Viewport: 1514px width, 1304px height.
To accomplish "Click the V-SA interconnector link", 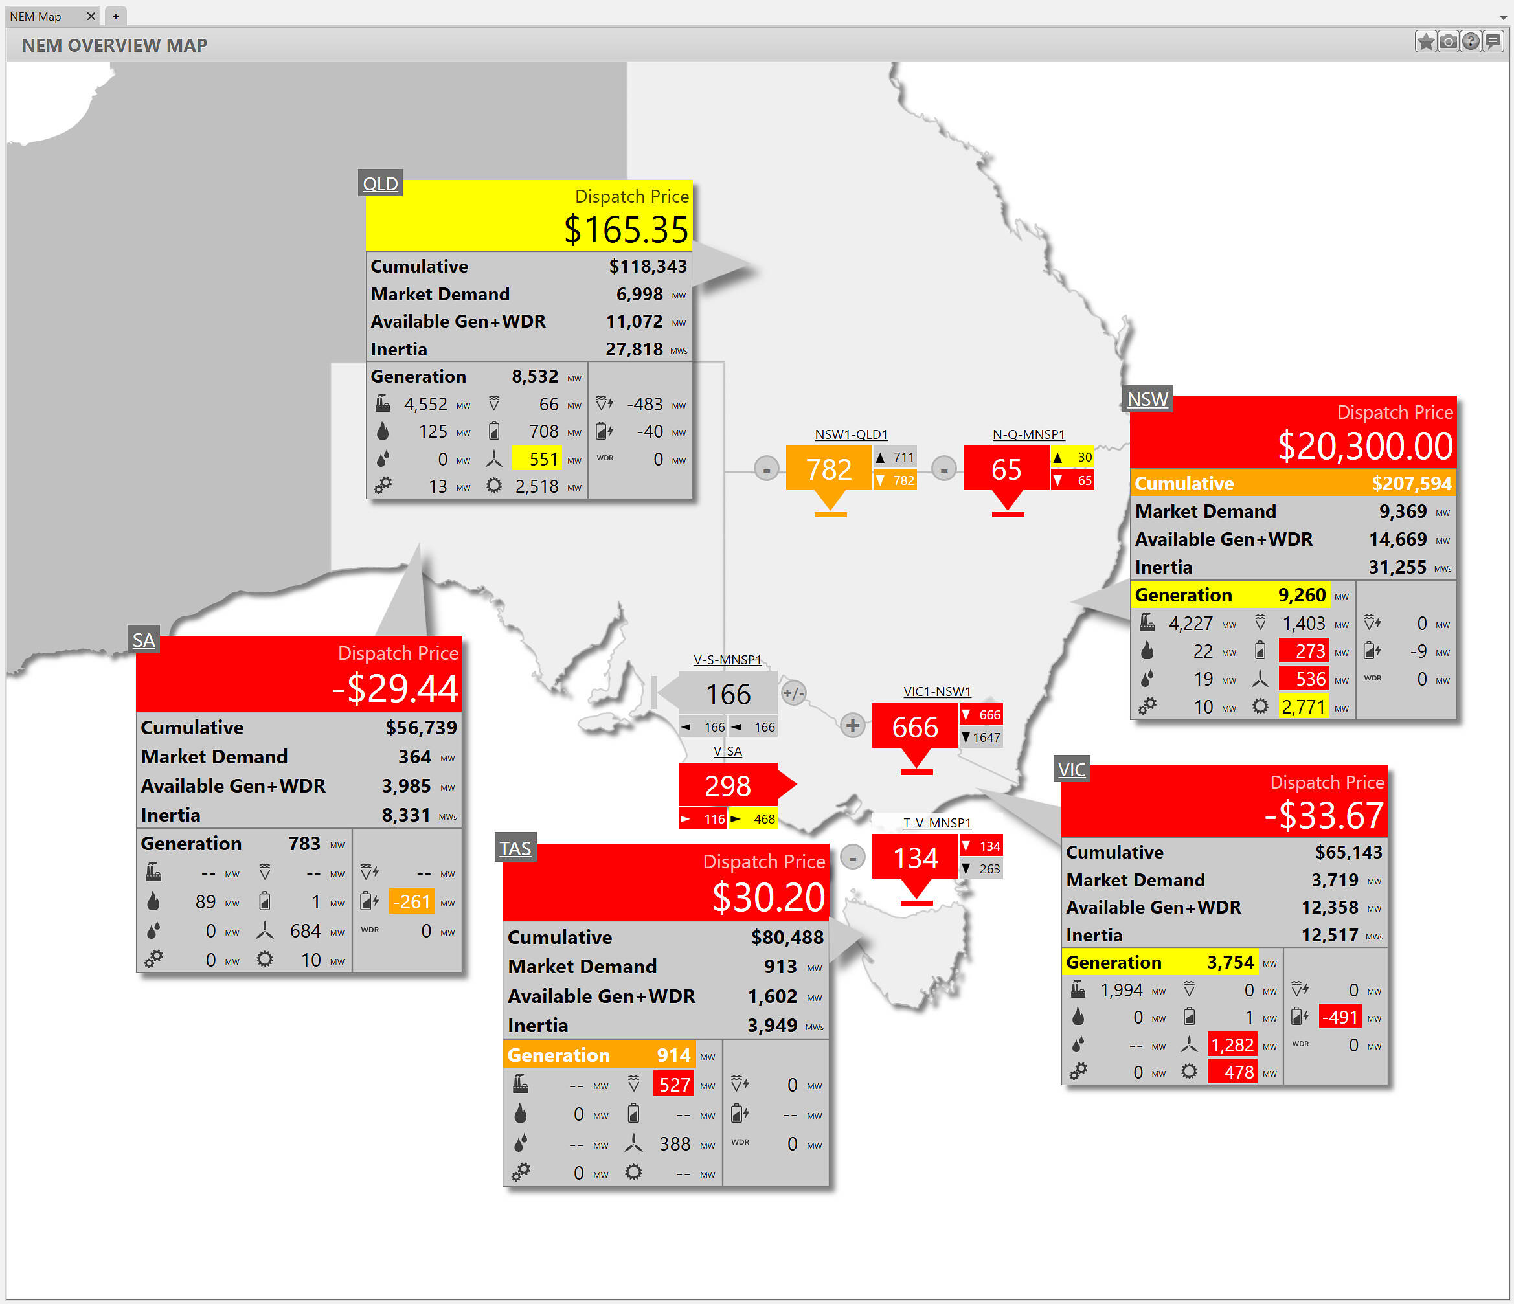I will click(727, 751).
